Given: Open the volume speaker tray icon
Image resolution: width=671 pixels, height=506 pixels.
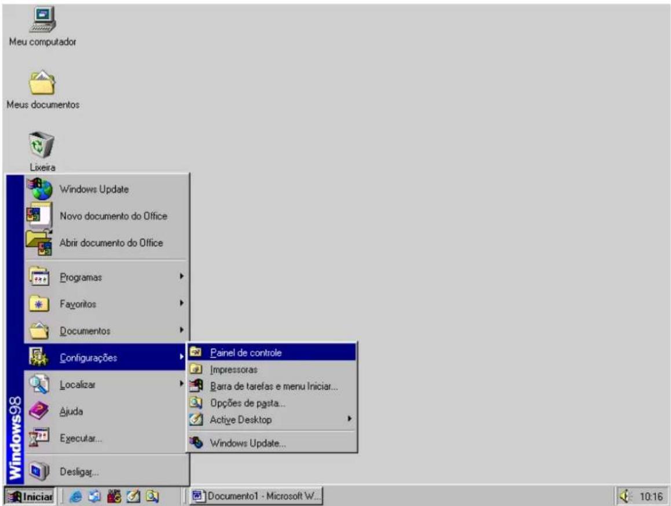Looking at the screenshot, I should click(625, 497).
